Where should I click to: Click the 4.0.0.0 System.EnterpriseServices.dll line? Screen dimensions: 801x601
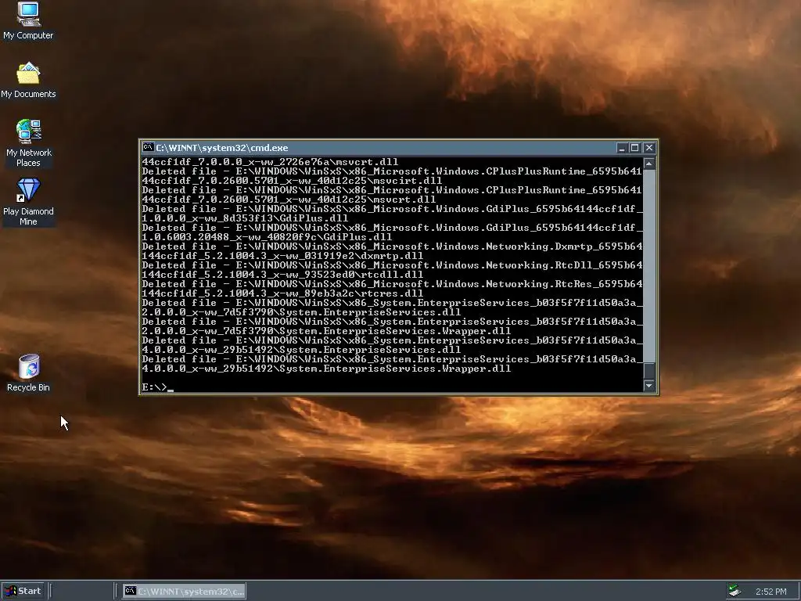click(x=301, y=350)
